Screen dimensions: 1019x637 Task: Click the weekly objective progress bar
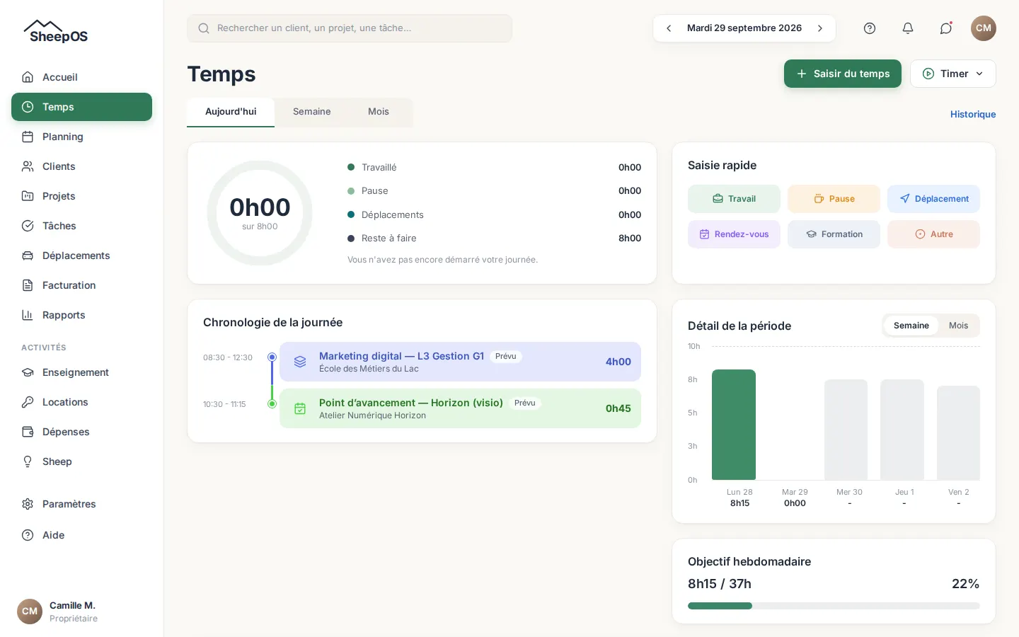click(x=834, y=606)
